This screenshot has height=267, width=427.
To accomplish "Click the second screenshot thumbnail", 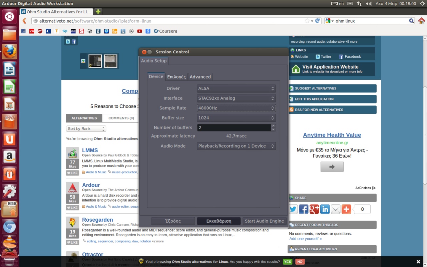I will coord(110,61).
